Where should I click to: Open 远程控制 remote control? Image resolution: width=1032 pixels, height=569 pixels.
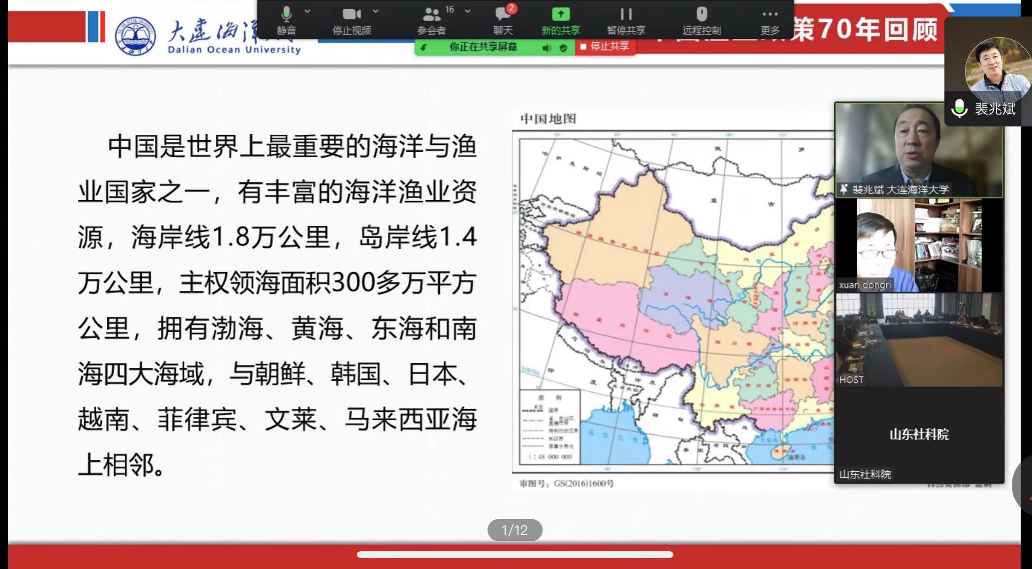point(701,20)
